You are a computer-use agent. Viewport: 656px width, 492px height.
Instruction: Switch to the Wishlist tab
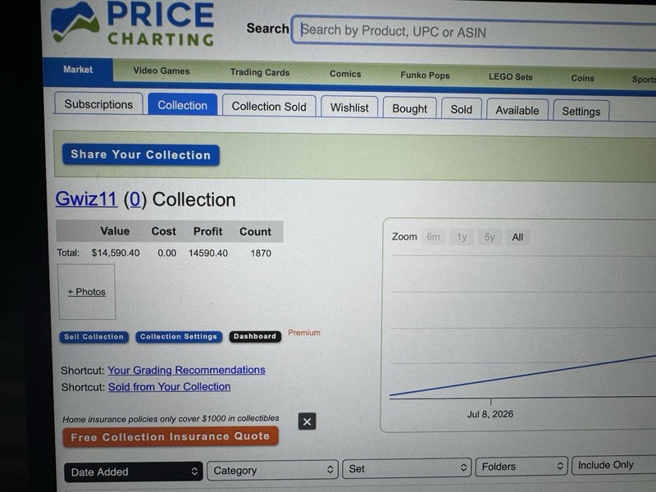(349, 107)
